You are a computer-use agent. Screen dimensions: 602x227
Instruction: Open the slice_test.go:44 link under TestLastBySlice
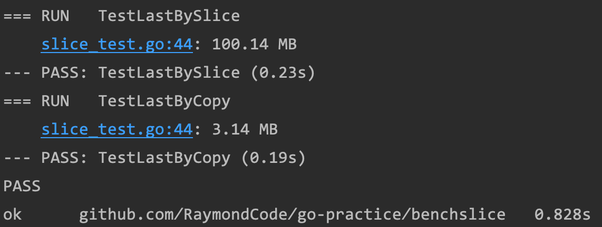pos(116,45)
